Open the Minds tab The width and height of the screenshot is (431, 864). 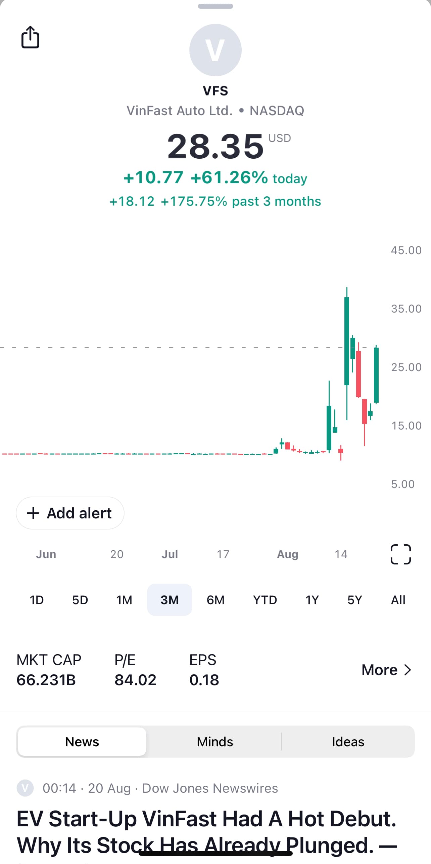click(215, 742)
